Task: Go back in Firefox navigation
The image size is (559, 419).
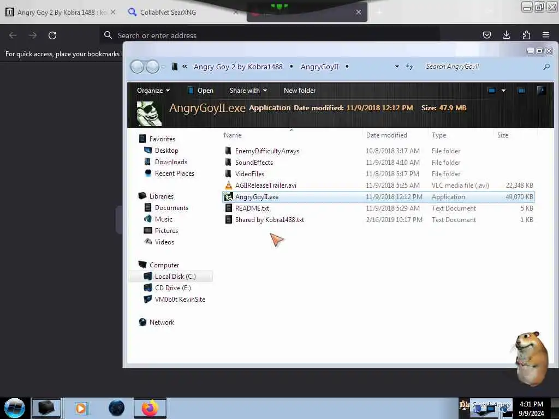Action: click(x=13, y=35)
